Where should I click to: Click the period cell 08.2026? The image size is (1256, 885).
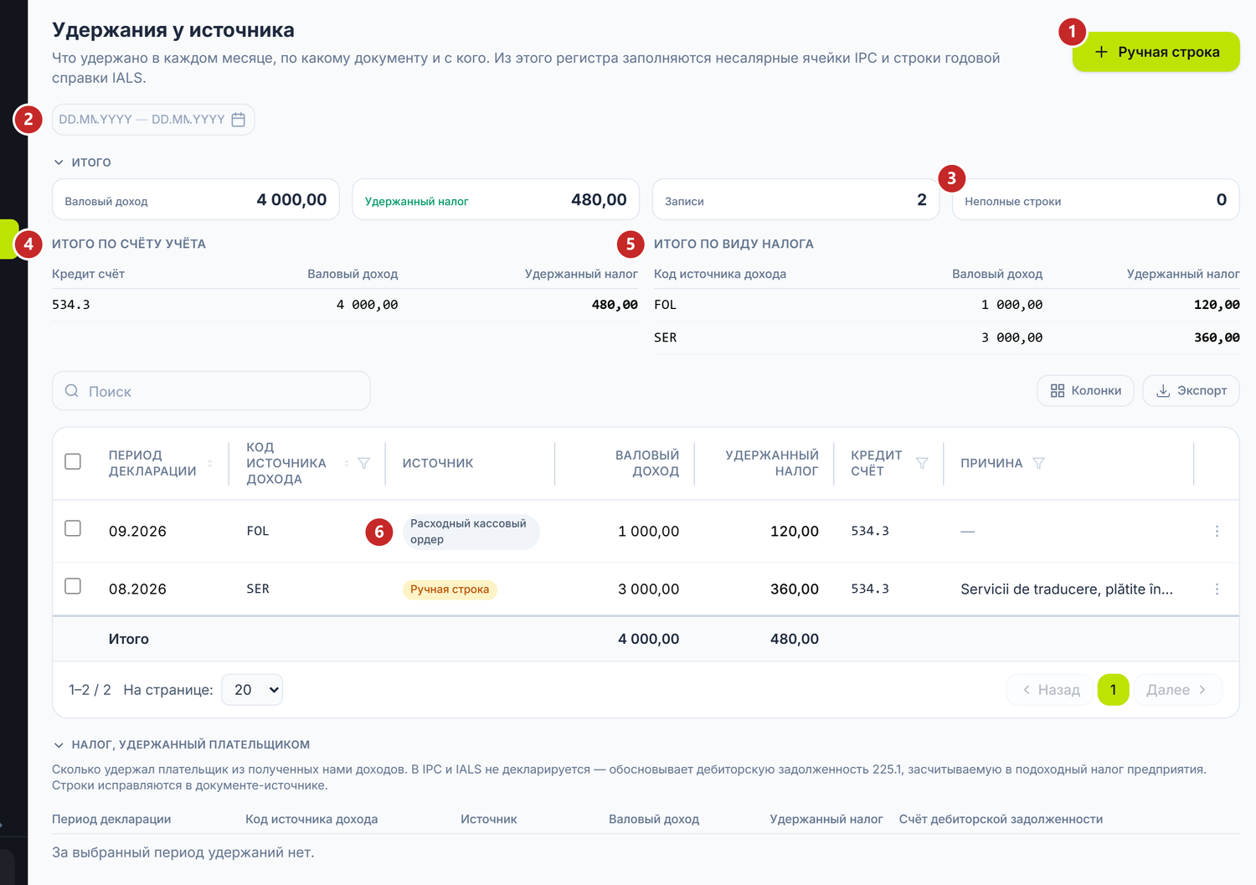click(137, 589)
